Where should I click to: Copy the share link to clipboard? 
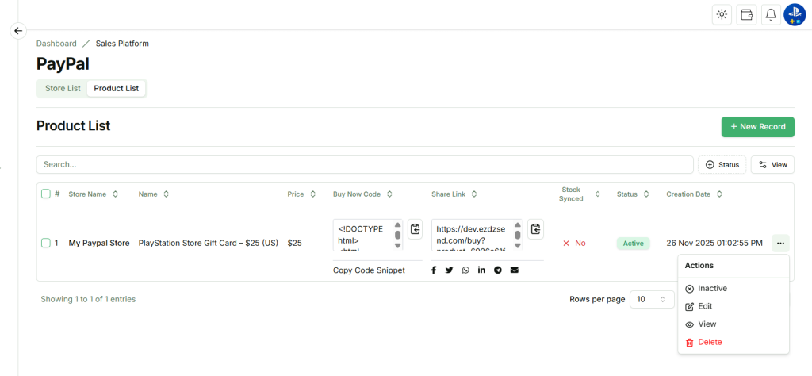point(536,230)
